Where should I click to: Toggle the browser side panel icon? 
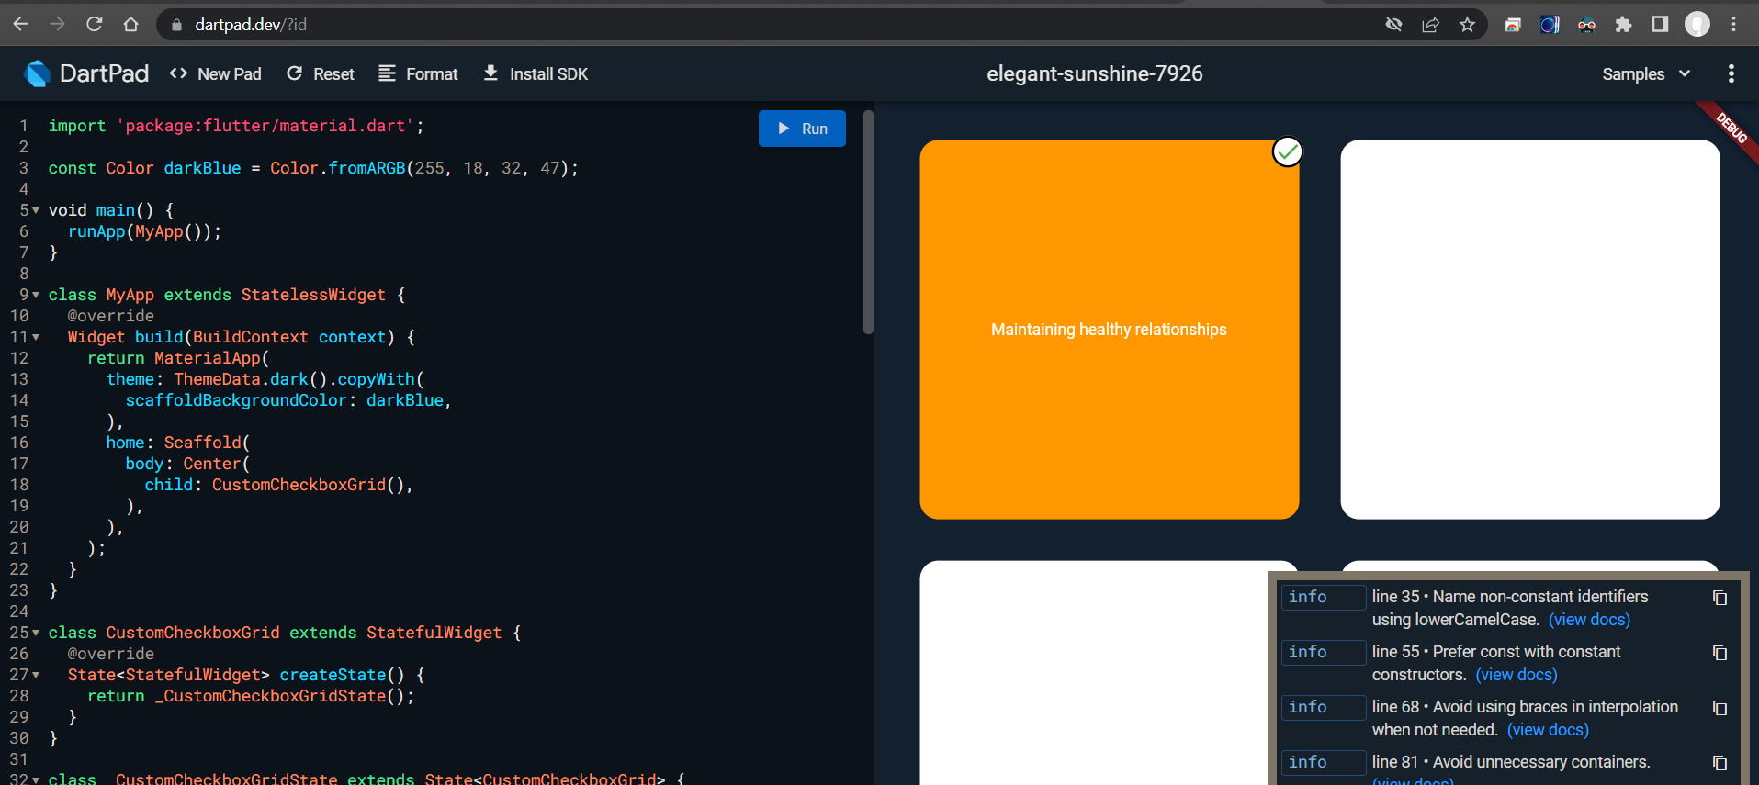pos(1660,25)
